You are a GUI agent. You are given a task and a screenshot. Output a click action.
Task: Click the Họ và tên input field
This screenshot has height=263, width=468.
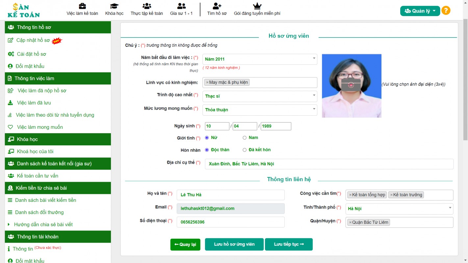pyautogui.click(x=231, y=195)
